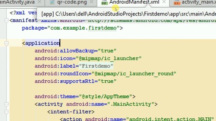Screen dimensions: 216x121
Task: Click the "@mipmap/ic_launcher" icon value
Action: 109,58
